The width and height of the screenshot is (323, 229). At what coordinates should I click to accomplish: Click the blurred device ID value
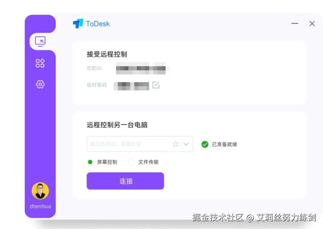tap(142, 68)
